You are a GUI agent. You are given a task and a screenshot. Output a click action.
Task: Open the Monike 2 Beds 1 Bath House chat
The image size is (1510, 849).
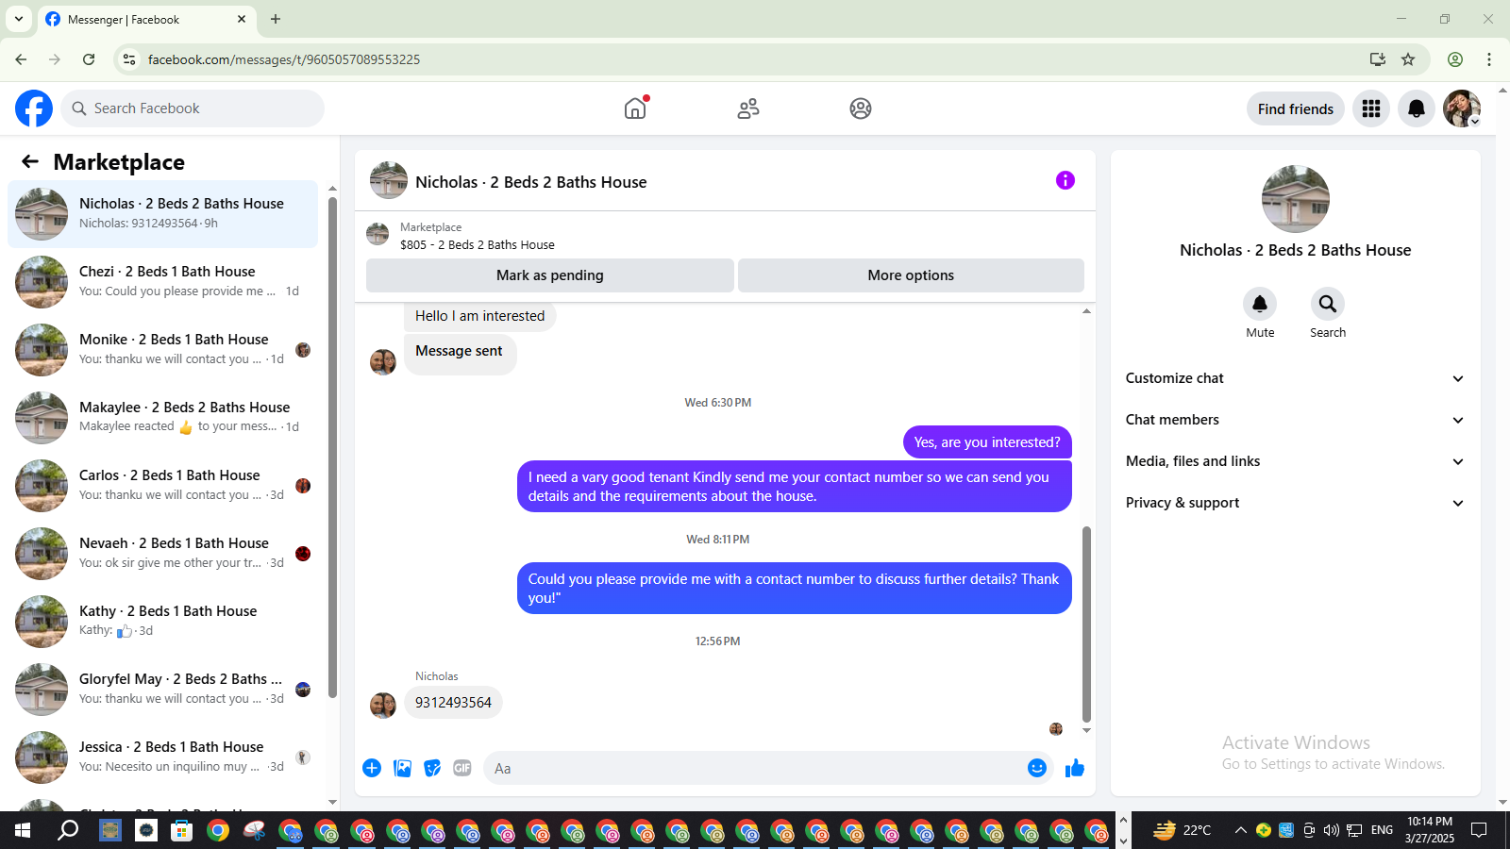162,350
